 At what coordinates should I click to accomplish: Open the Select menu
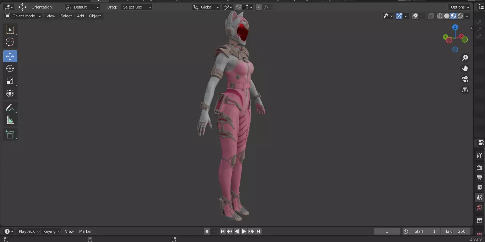[66, 16]
